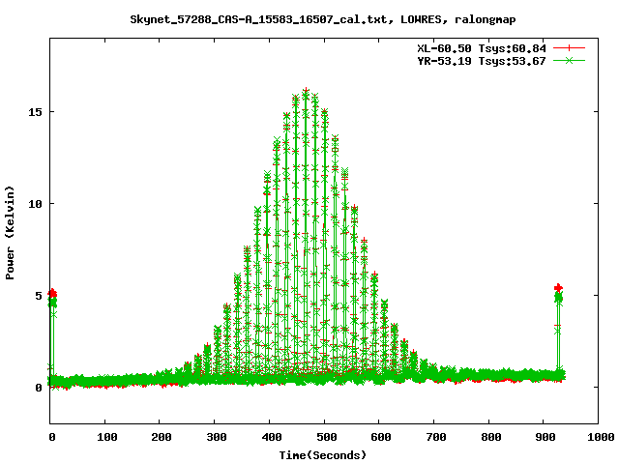Viewport: 619px width, 464px height.
Task: Click the x-axis tick label 900
Action: (545, 437)
